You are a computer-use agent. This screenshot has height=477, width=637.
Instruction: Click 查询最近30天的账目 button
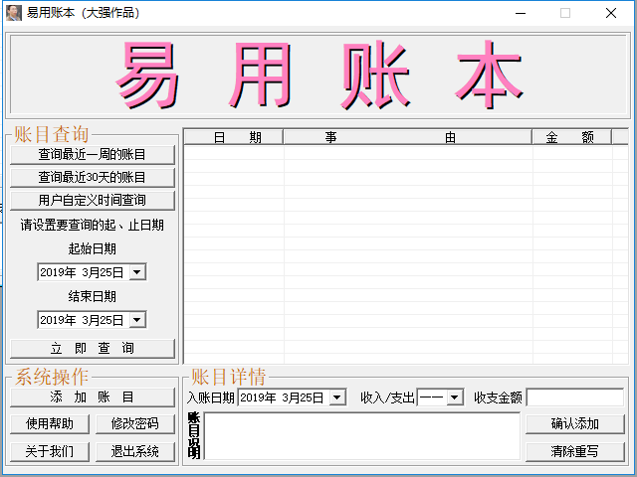[92, 177]
